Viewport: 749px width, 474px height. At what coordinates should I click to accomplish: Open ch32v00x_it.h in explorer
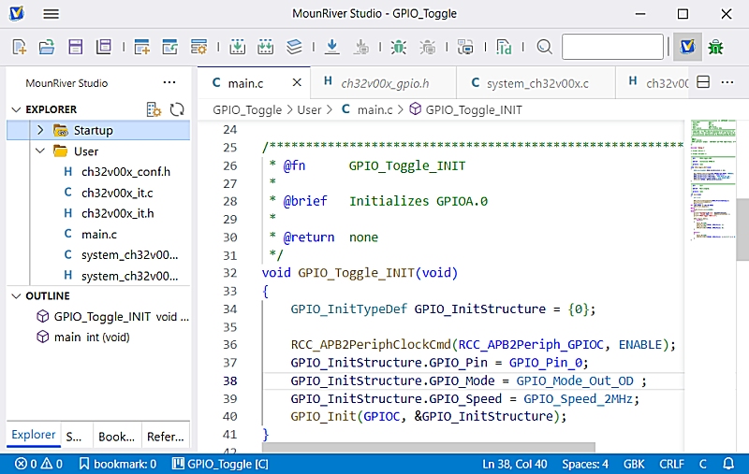pyautogui.click(x=118, y=213)
